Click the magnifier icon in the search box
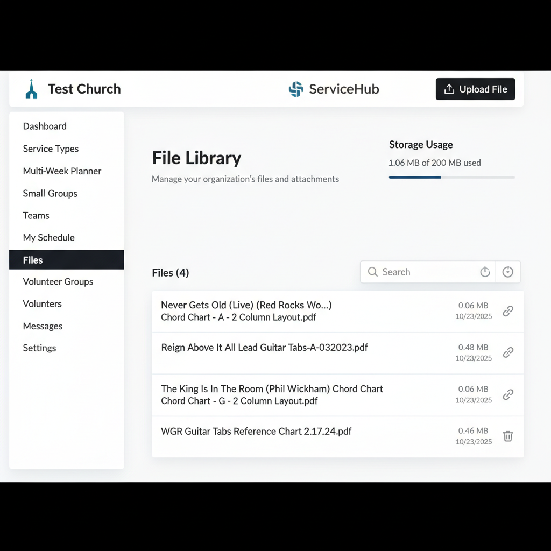Viewport: 551px width, 551px height. point(372,272)
